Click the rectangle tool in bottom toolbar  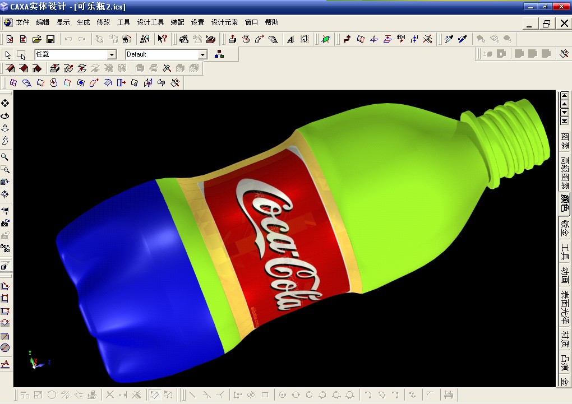[x=265, y=395]
